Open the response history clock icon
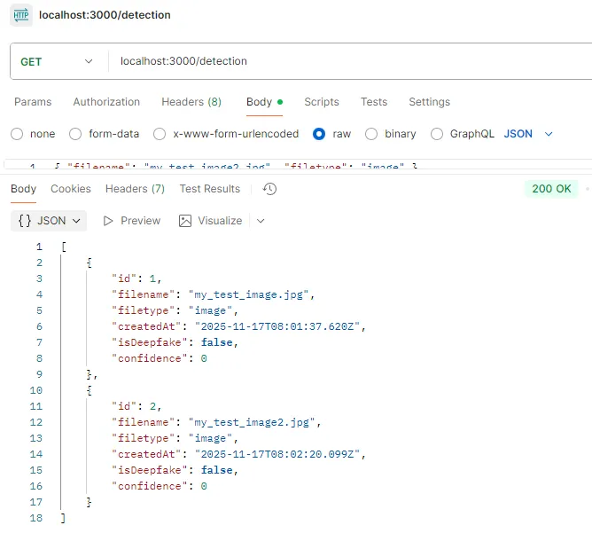Image resolution: width=592 pixels, height=541 pixels. (270, 189)
